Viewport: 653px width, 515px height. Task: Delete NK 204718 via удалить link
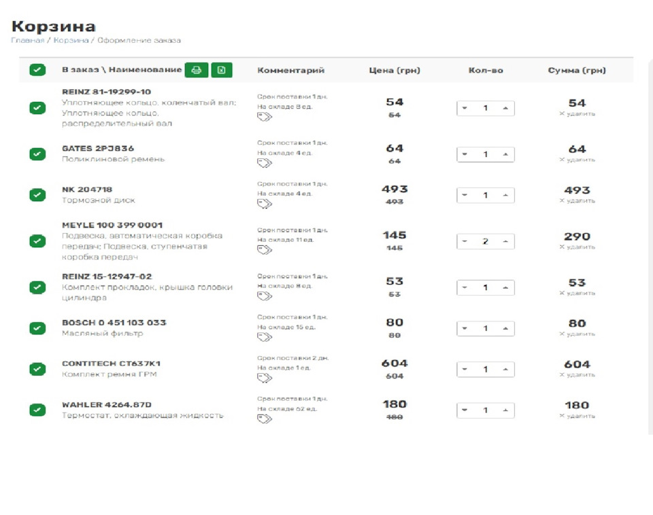(x=577, y=200)
